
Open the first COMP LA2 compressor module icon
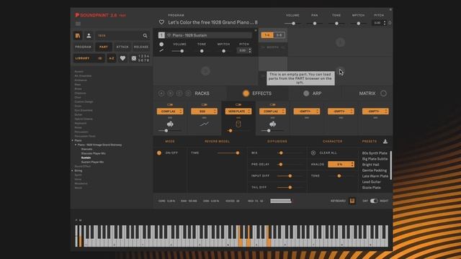[x=170, y=124]
